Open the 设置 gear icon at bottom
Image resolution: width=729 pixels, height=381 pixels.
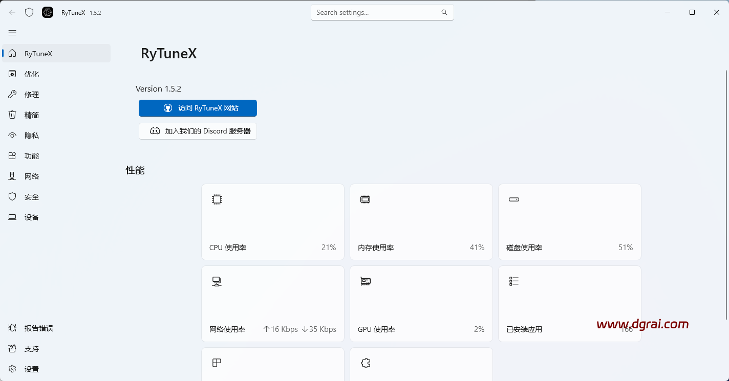pyautogui.click(x=12, y=369)
